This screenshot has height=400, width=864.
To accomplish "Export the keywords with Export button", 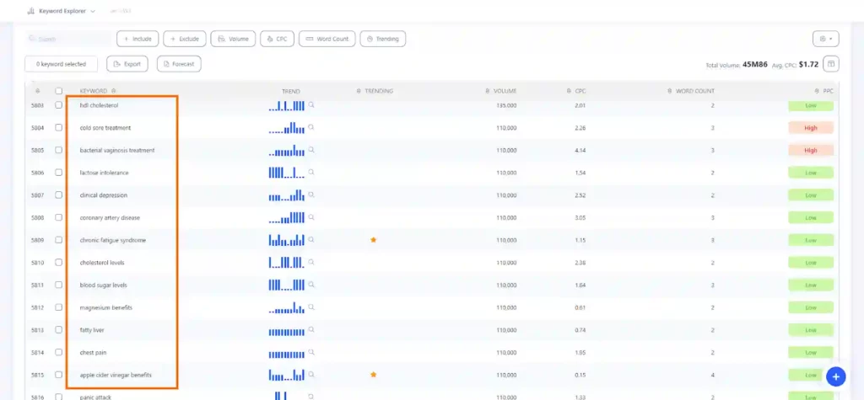I will pos(127,64).
